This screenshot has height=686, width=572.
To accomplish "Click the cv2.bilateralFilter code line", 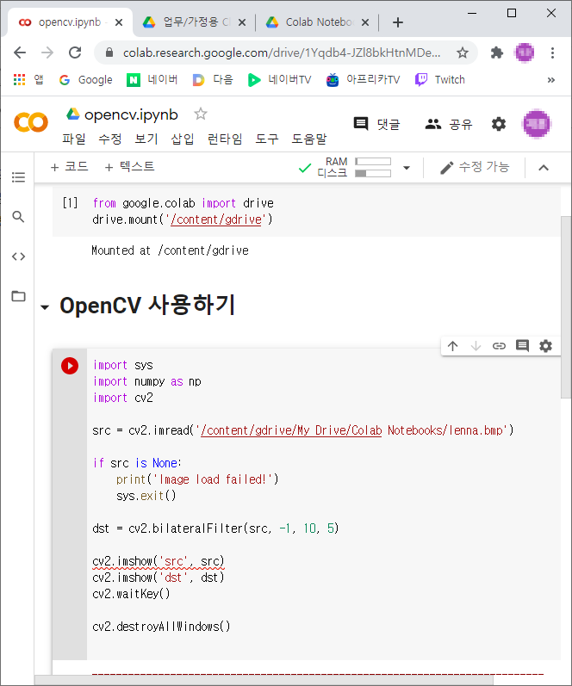I will pos(215,528).
